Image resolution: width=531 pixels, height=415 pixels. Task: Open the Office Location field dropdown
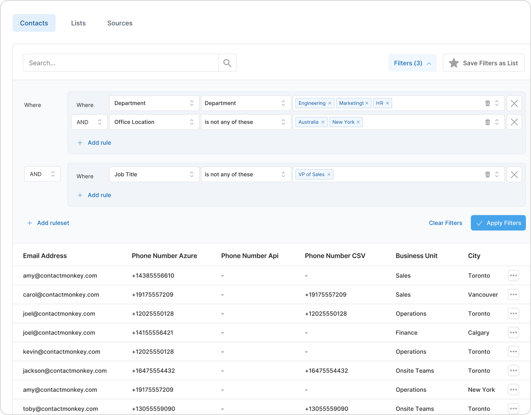(154, 122)
